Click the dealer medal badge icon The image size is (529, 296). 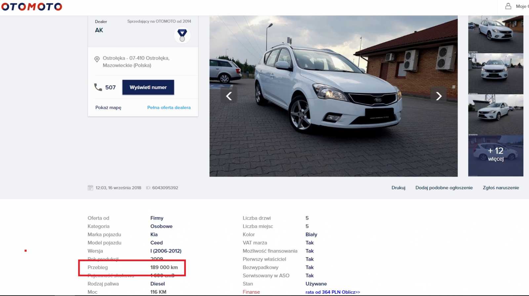click(x=182, y=35)
